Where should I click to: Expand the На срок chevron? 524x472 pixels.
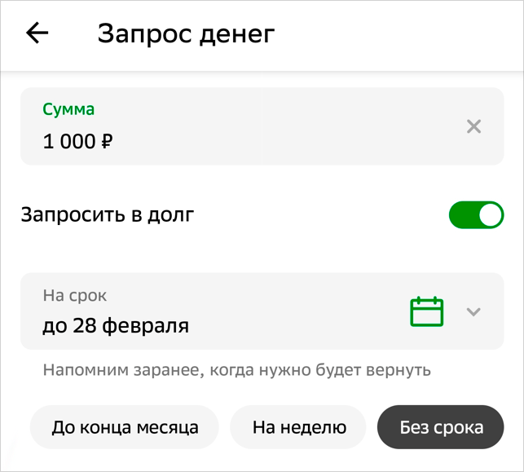(x=473, y=311)
